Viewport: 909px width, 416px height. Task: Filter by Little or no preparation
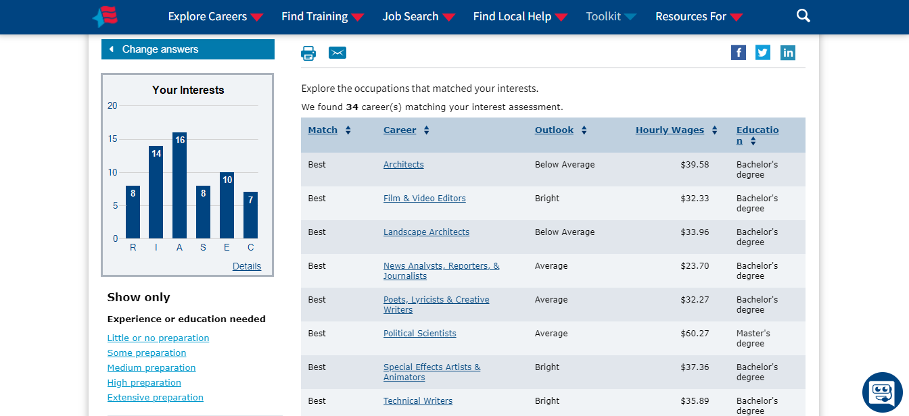(x=158, y=338)
